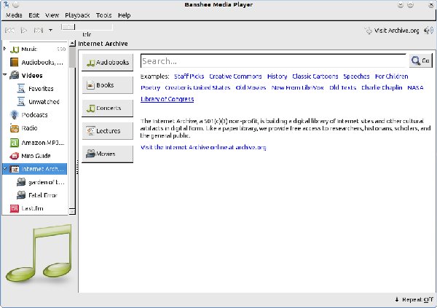This screenshot has height=308, width=437.
Task: Open the Tools menu
Action: pyautogui.click(x=103, y=15)
